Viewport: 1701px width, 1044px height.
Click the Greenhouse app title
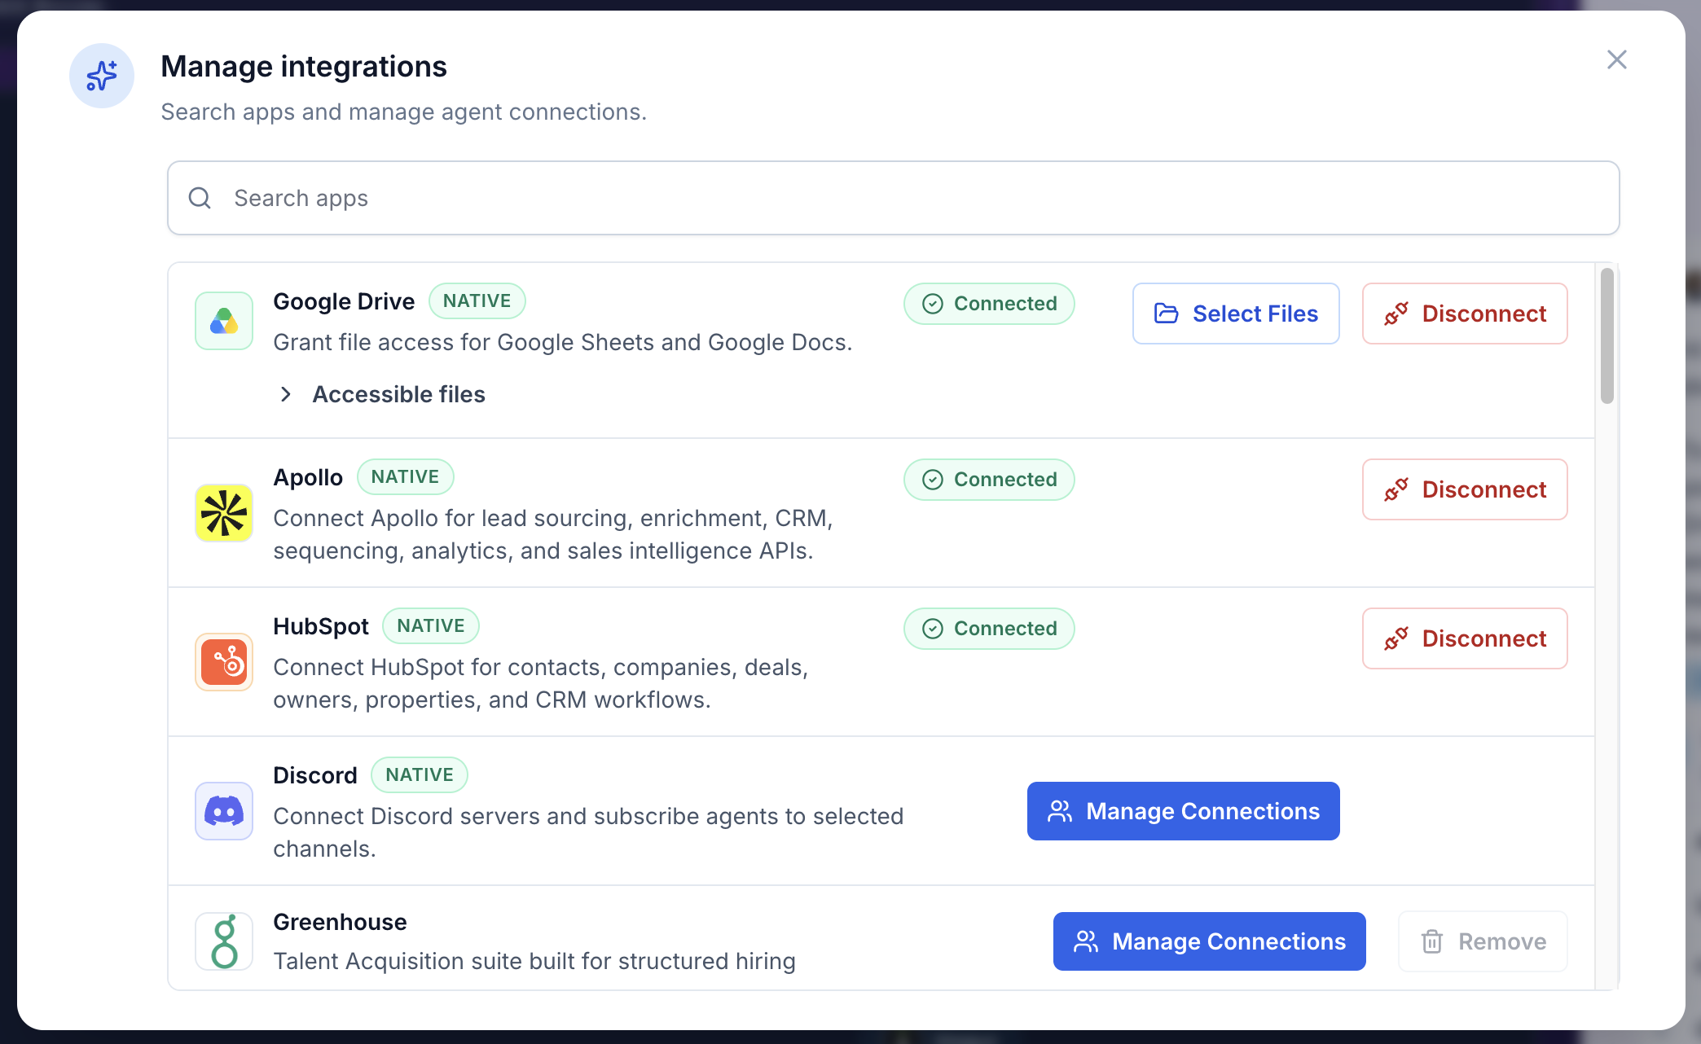pyautogui.click(x=340, y=922)
